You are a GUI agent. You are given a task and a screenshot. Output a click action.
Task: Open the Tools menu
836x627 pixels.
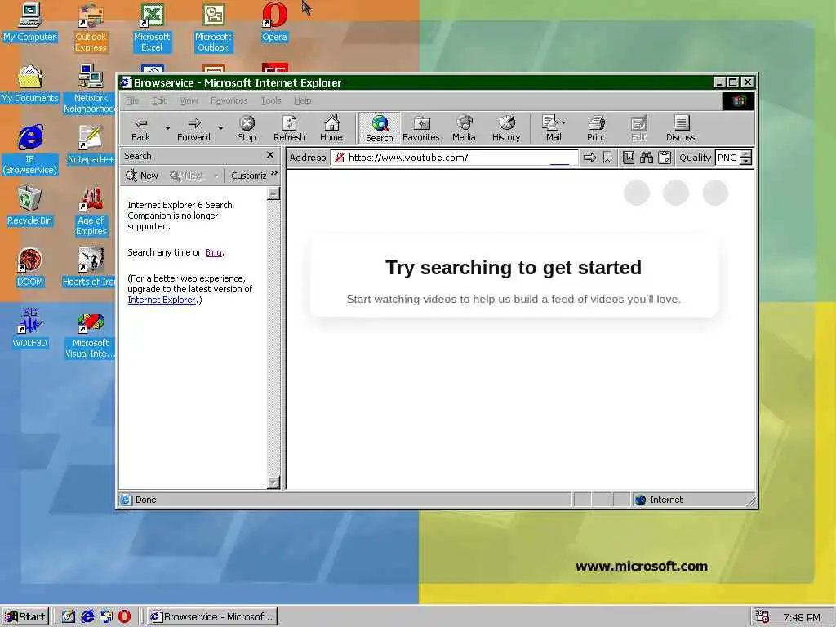point(271,100)
